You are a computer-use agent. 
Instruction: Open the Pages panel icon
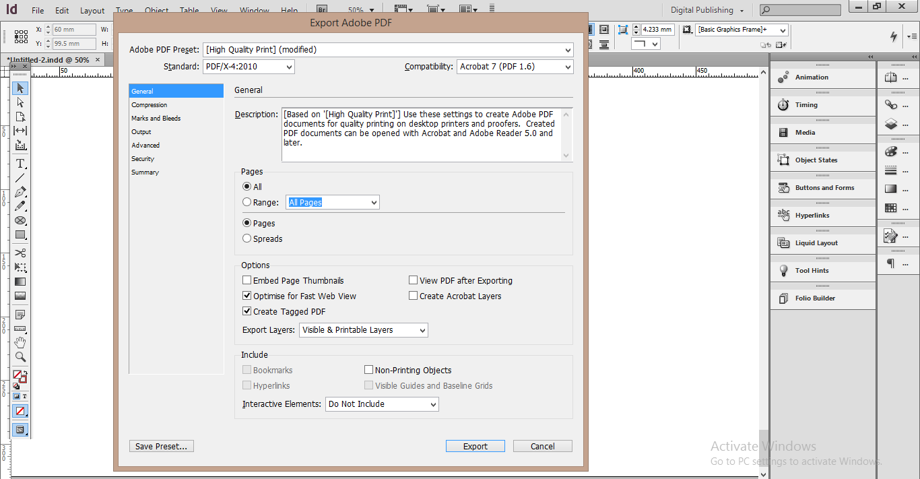891,77
